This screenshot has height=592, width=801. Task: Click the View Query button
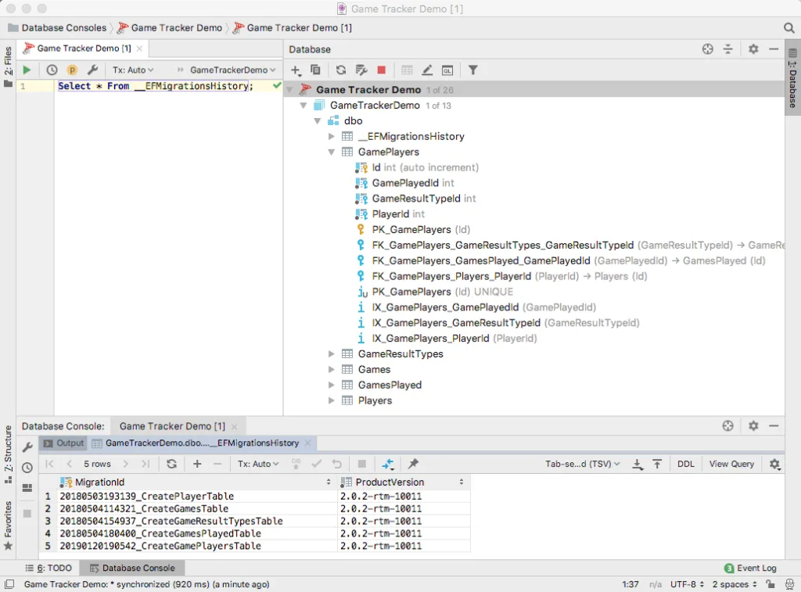731,464
